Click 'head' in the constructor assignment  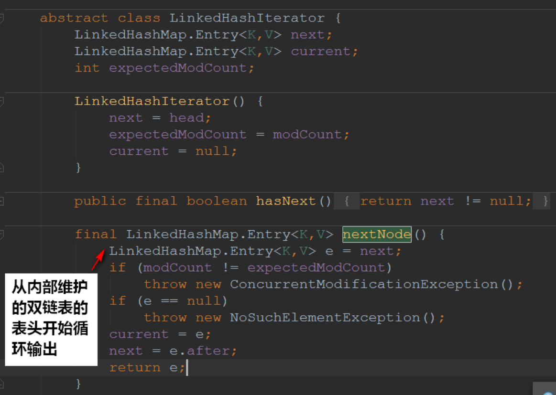[x=186, y=117]
